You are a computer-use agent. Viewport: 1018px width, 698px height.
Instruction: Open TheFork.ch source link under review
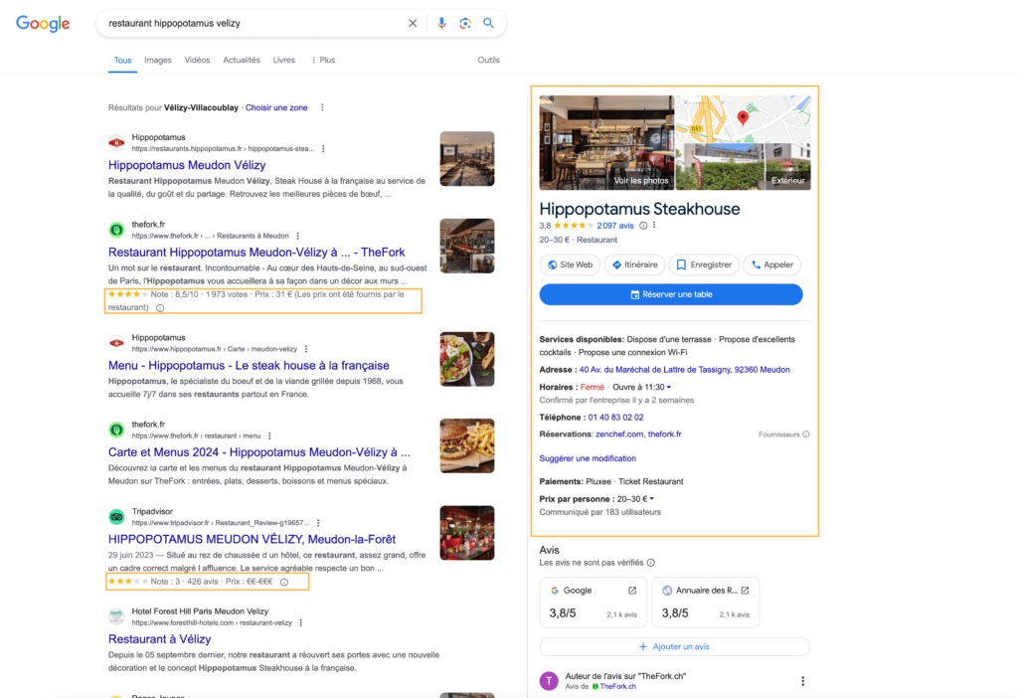[x=617, y=687]
